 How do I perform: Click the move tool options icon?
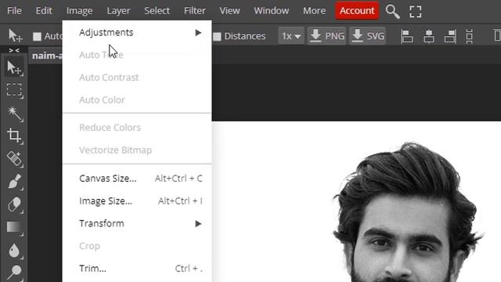coord(15,35)
